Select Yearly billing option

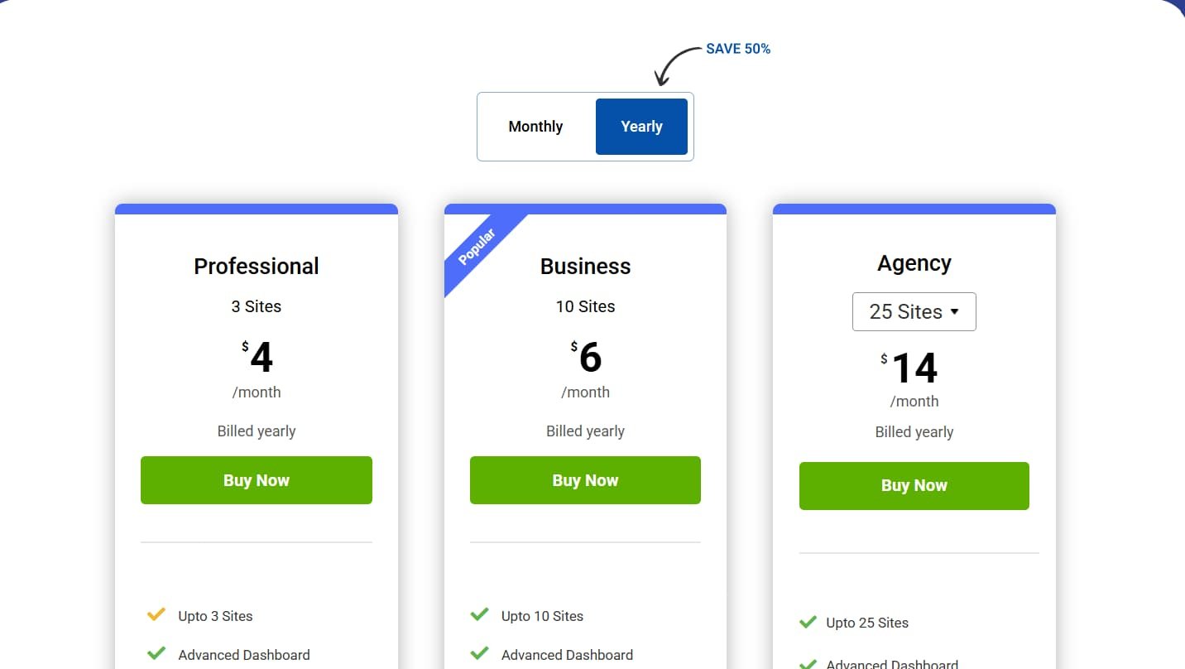[641, 127]
